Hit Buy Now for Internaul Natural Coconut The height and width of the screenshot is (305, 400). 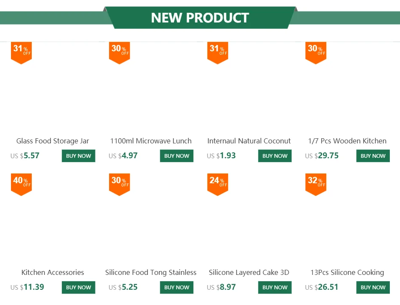[x=275, y=156]
